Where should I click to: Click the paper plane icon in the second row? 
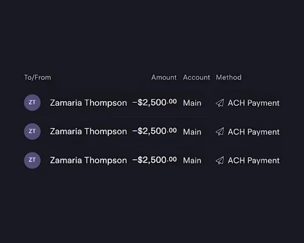tap(220, 132)
